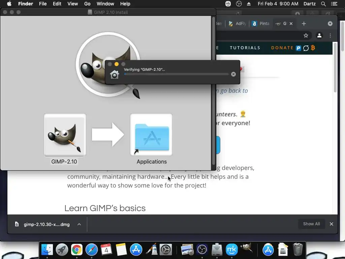
Task: Open Chrome three-dot menu
Action: tap(330, 35)
